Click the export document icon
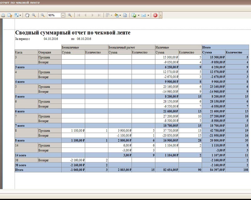This screenshot has height=200, width=251. click(x=134, y=15)
